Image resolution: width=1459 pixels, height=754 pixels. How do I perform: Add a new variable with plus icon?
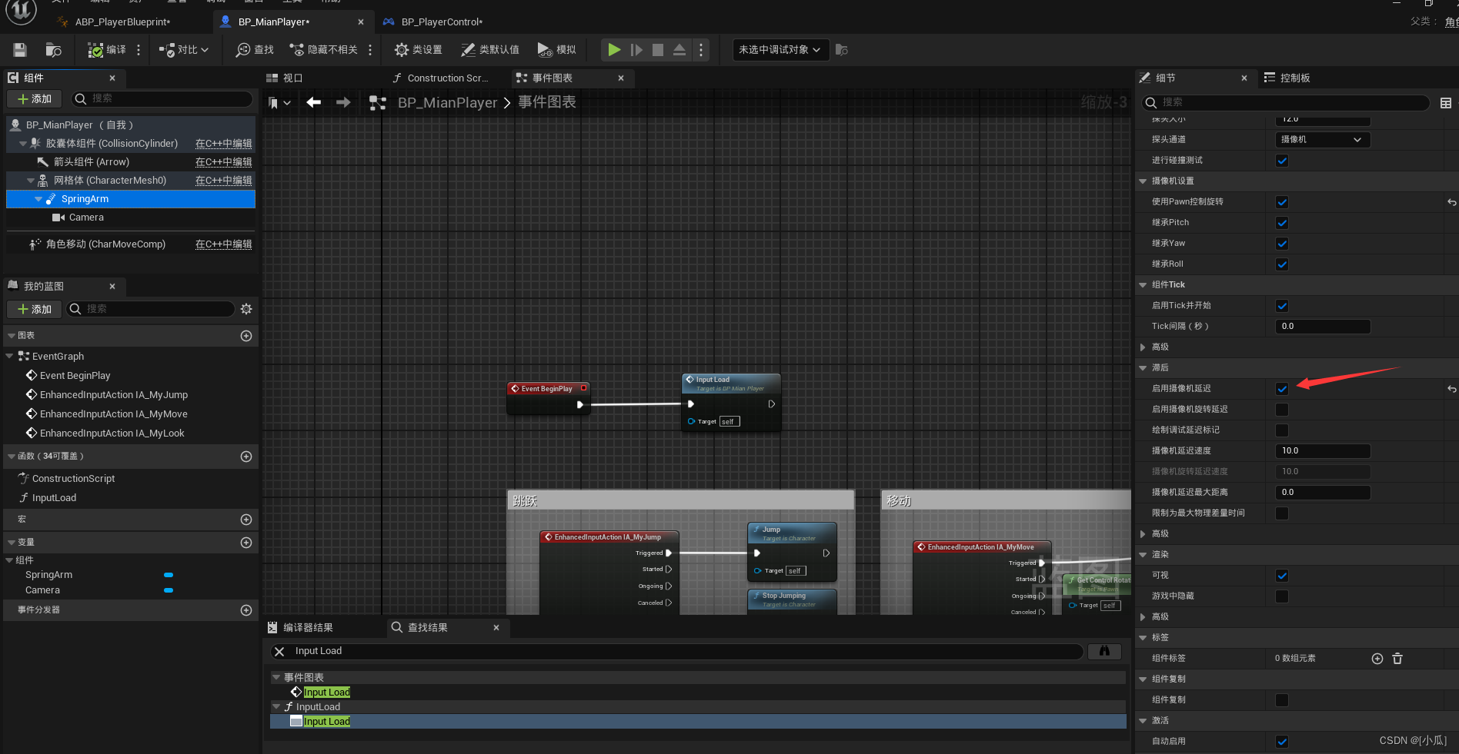(246, 543)
